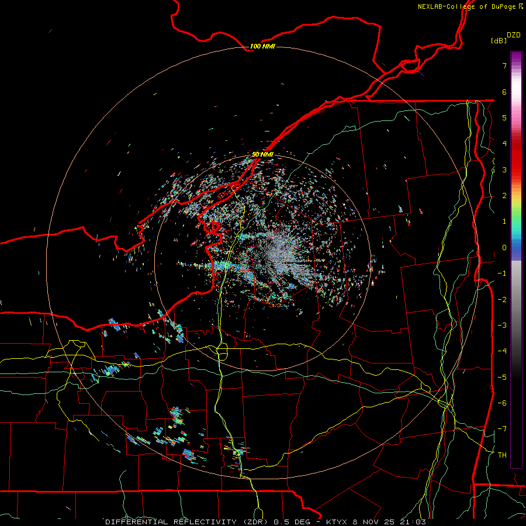Click the DZD legend title
Viewport: 526px width, 526px height.
coord(514,35)
